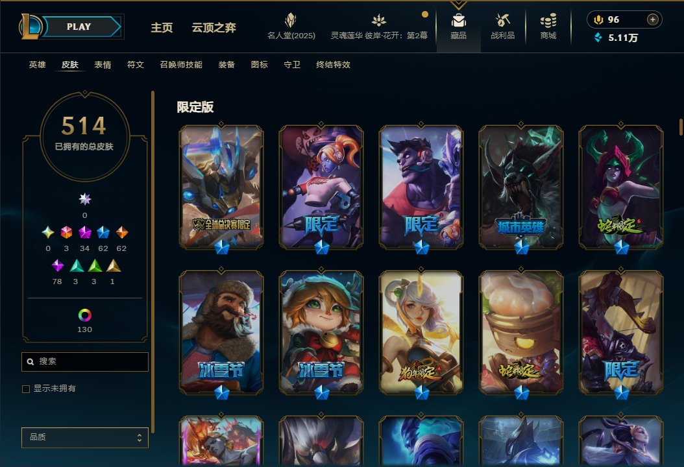The width and height of the screenshot is (684, 467).
Task: Open the 战利品 loot hammer icon
Action: (x=502, y=20)
